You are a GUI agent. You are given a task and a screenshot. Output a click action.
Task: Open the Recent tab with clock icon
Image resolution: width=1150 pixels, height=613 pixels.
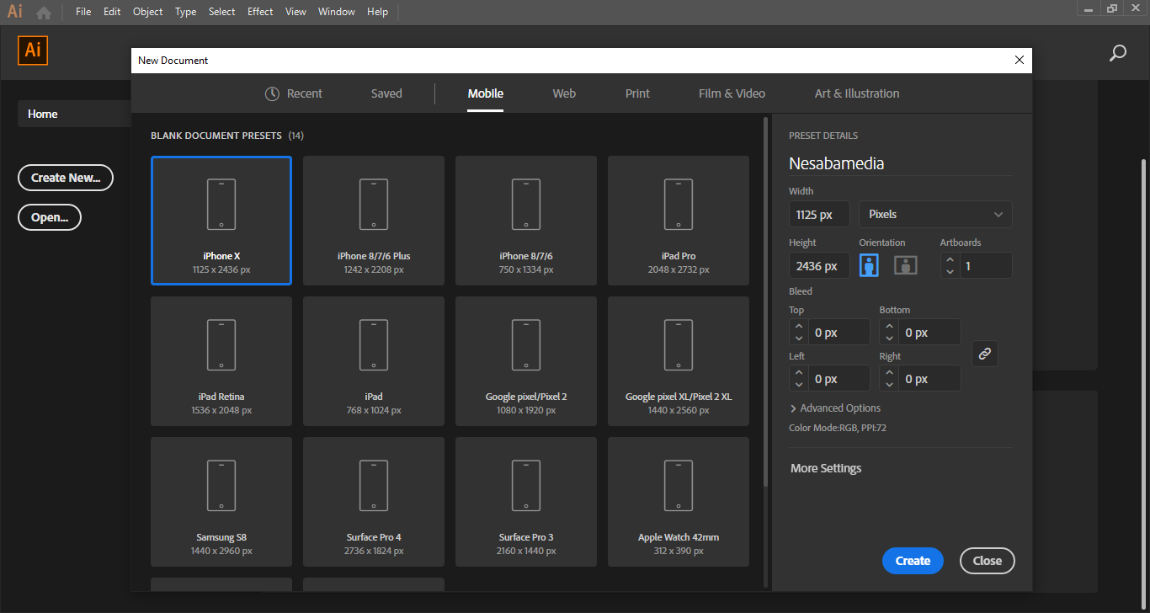tap(293, 93)
